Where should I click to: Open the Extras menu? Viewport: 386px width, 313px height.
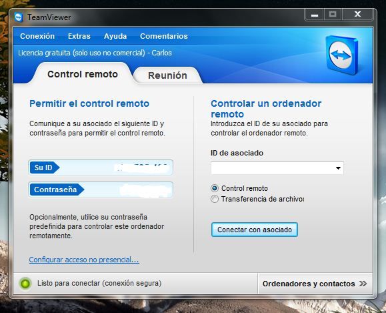pos(79,36)
